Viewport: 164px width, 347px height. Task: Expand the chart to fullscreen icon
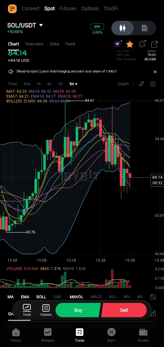[153, 297]
